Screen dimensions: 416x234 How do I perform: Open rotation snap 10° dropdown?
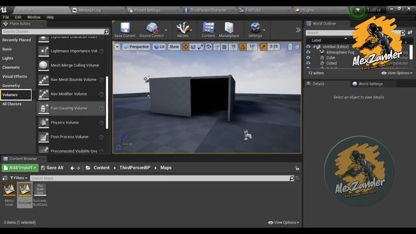coord(252,47)
